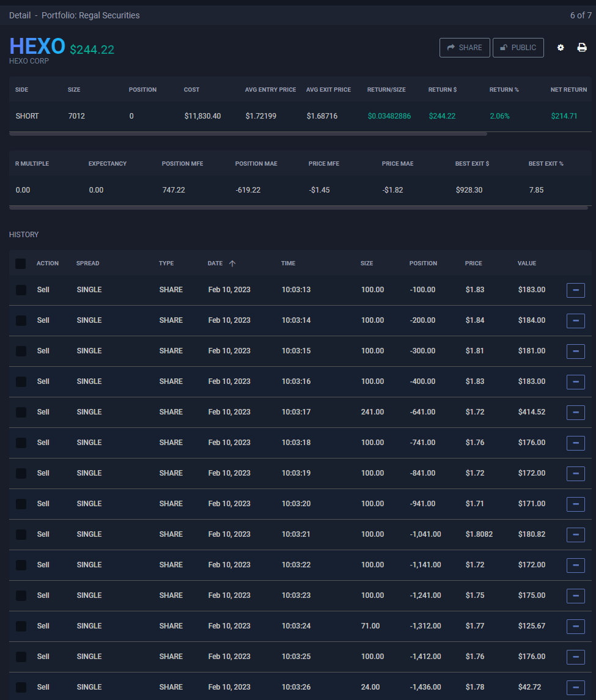
Task: Click the POSITION MFE value 747.22
Action: click(x=174, y=190)
